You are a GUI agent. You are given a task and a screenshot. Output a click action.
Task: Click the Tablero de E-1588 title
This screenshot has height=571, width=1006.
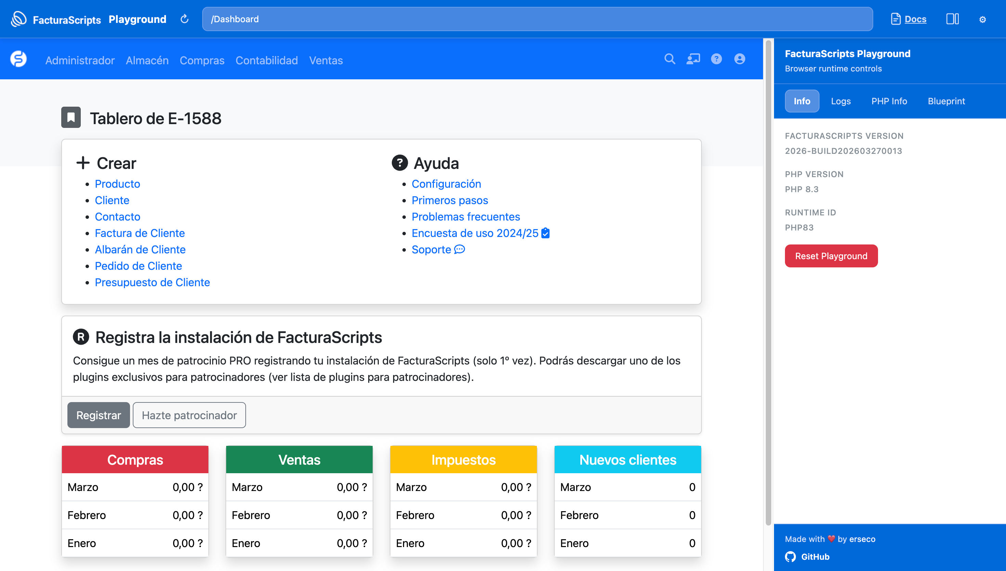coord(156,118)
